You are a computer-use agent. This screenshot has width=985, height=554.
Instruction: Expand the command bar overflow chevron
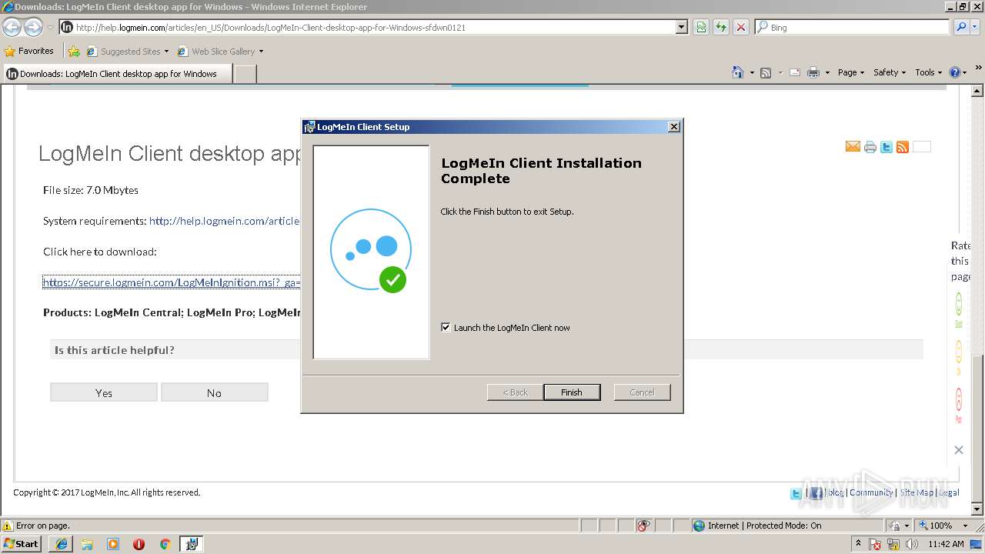point(979,69)
